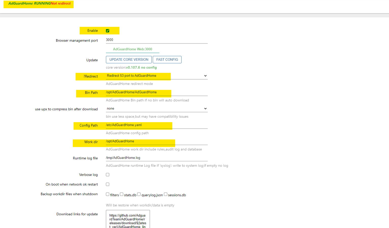Edit the Work dir input field

pyautogui.click(x=157, y=141)
